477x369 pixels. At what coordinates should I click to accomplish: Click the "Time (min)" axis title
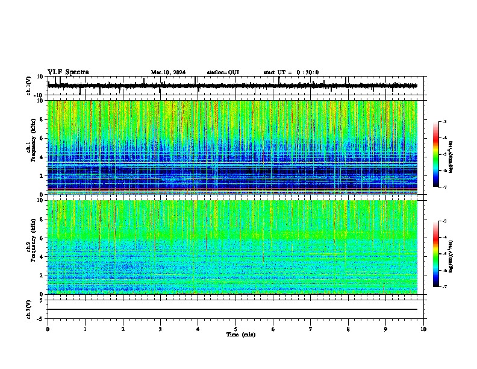241,335
